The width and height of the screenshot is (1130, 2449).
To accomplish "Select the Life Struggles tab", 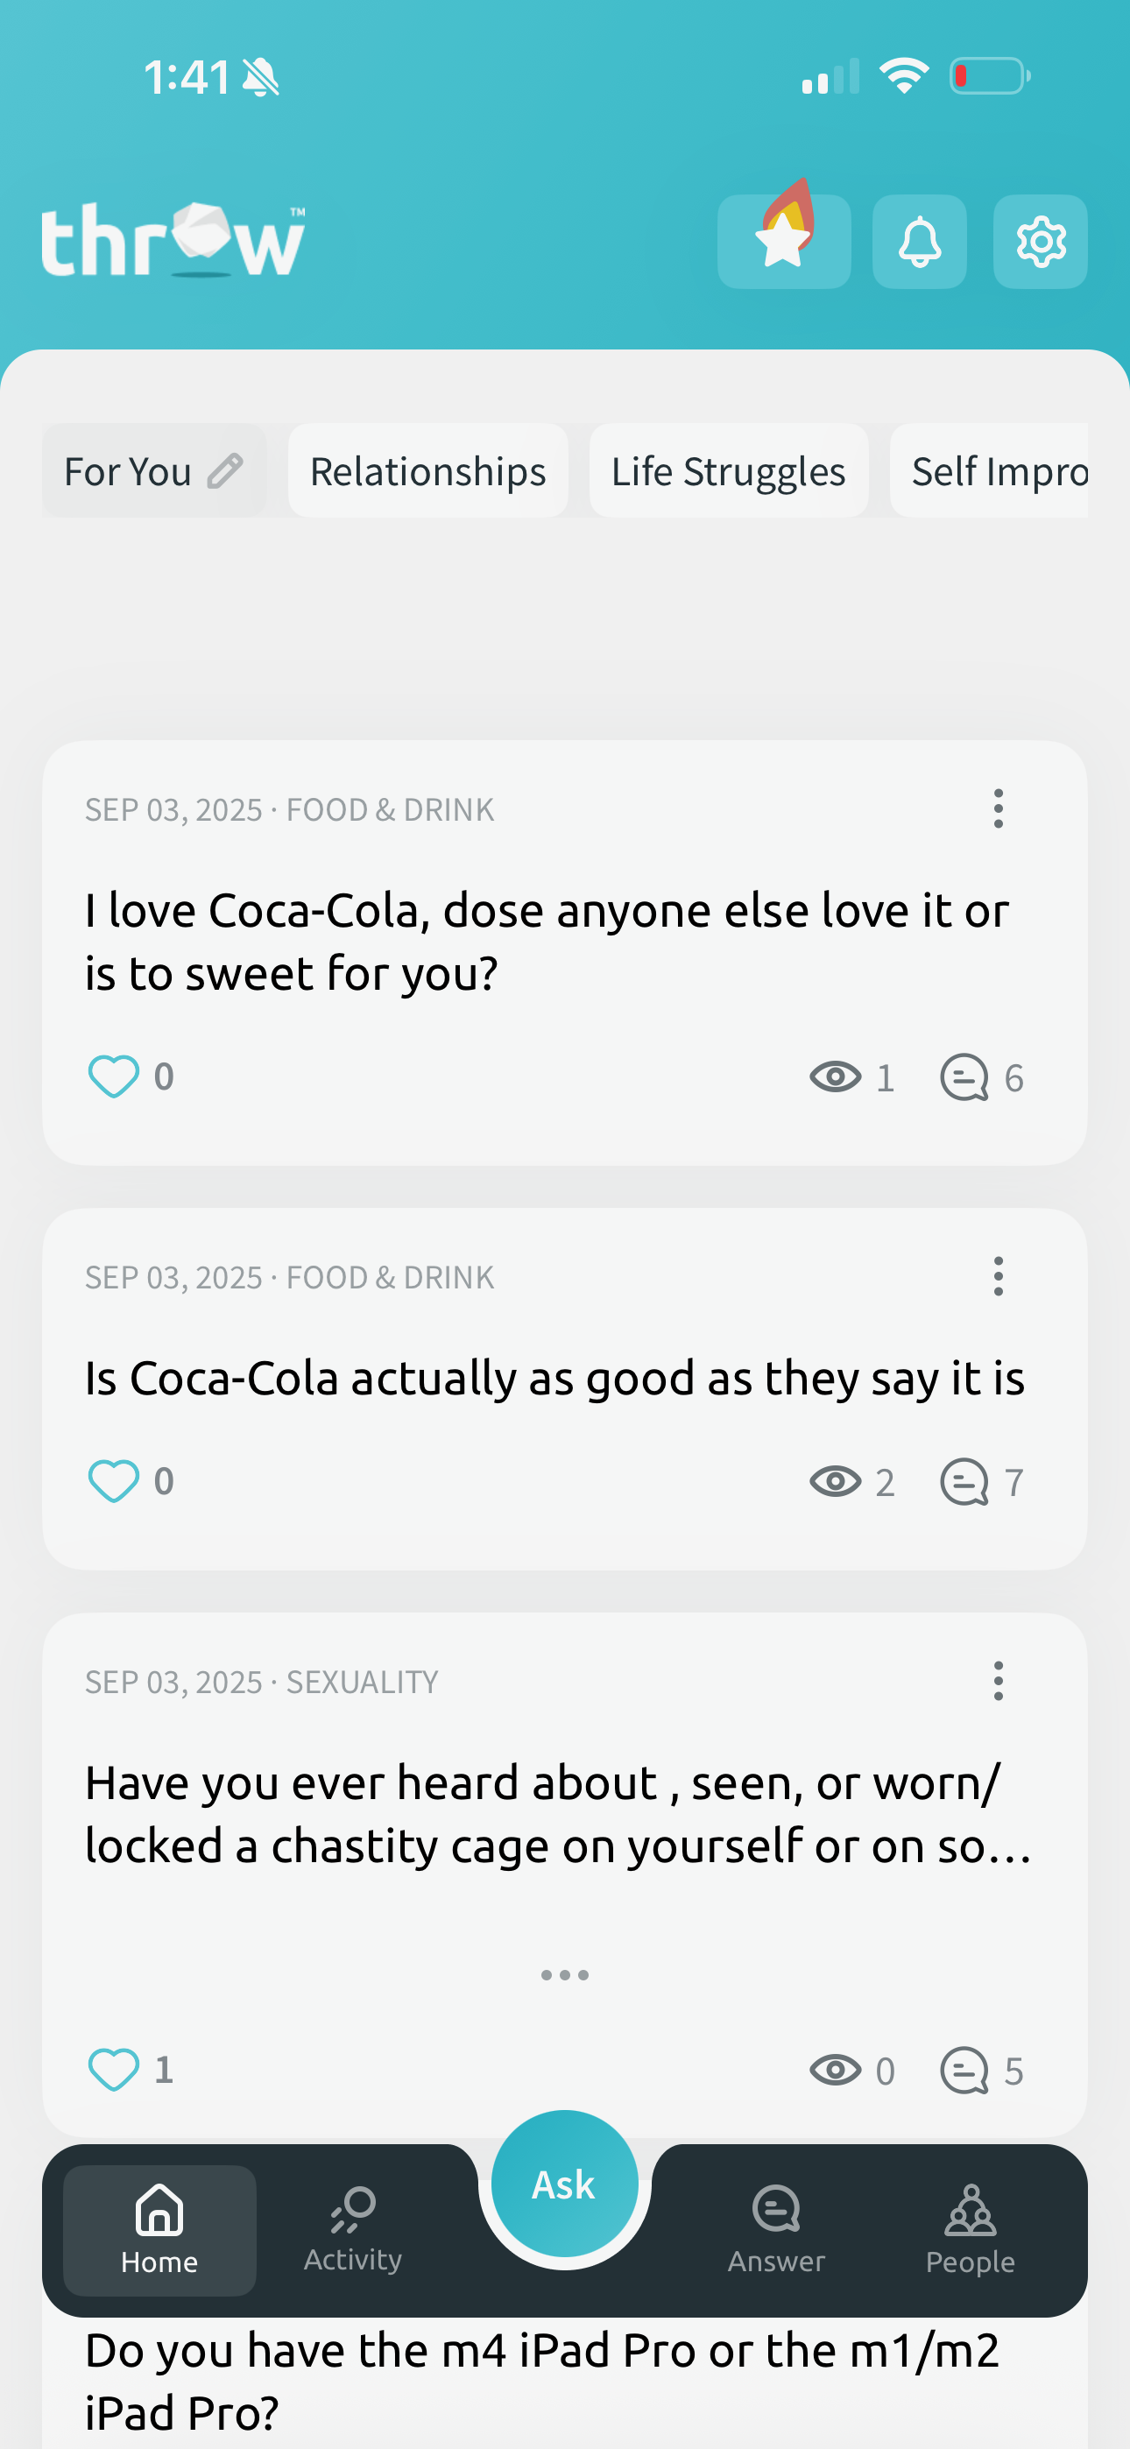I will click(x=728, y=470).
